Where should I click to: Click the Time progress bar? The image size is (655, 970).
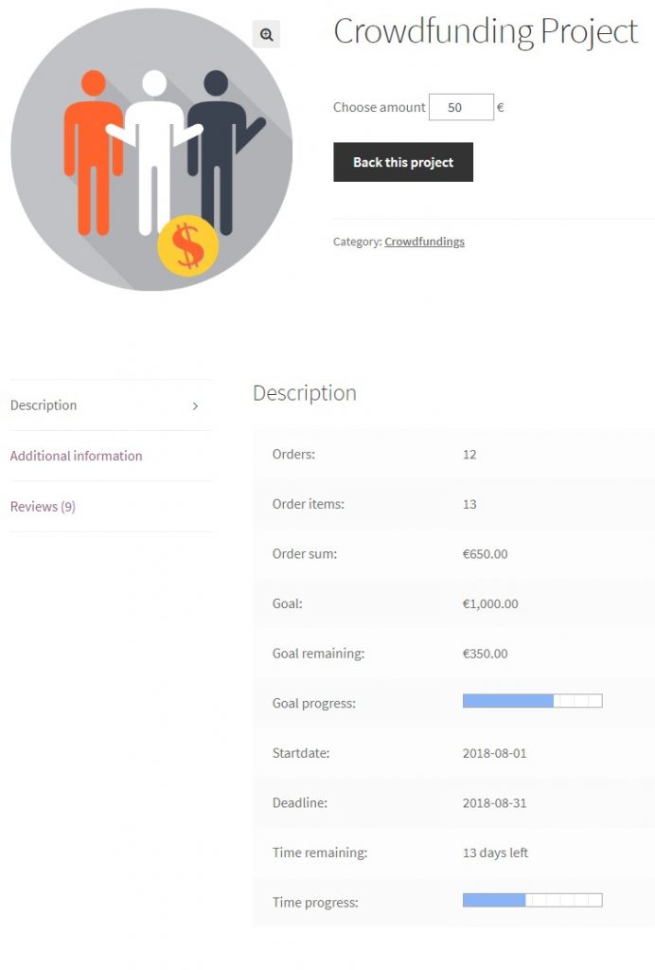coord(532,900)
